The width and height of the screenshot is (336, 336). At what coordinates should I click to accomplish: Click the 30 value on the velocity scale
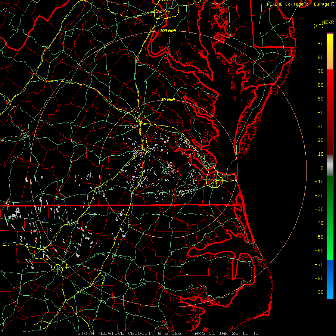321,127
